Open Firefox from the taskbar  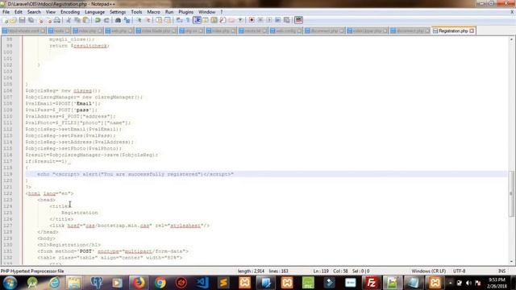[x=139, y=283]
